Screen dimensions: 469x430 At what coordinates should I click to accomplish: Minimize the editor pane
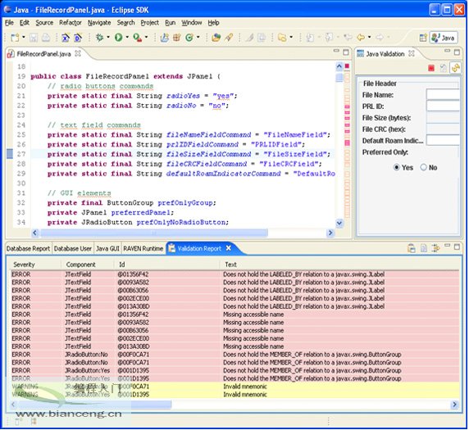(x=336, y=52)
